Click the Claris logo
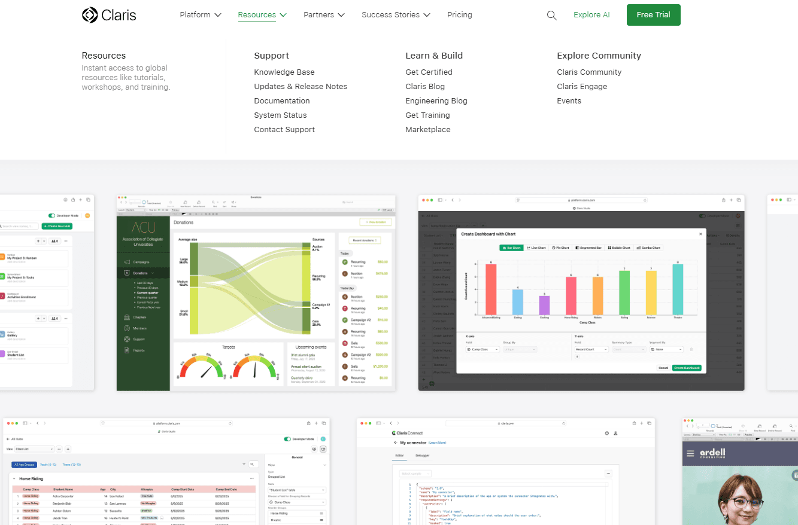Viewport: 798px width, 525px height. click(x=109, y=15)
